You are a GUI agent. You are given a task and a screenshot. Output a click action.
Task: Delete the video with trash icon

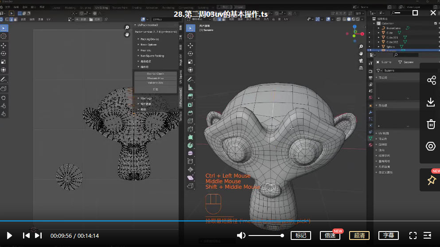click(431, 124)
